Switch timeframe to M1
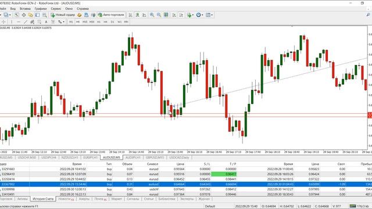Viewport: 372px width, 209px height. tap(71, 22)
